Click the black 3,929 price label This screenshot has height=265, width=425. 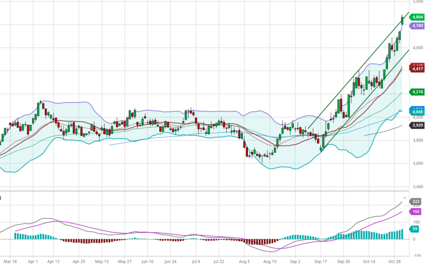[417, 126]
